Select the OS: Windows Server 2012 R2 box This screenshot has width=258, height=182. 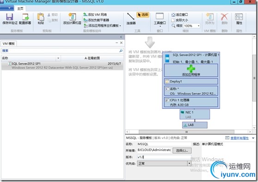tap(191, 91)
